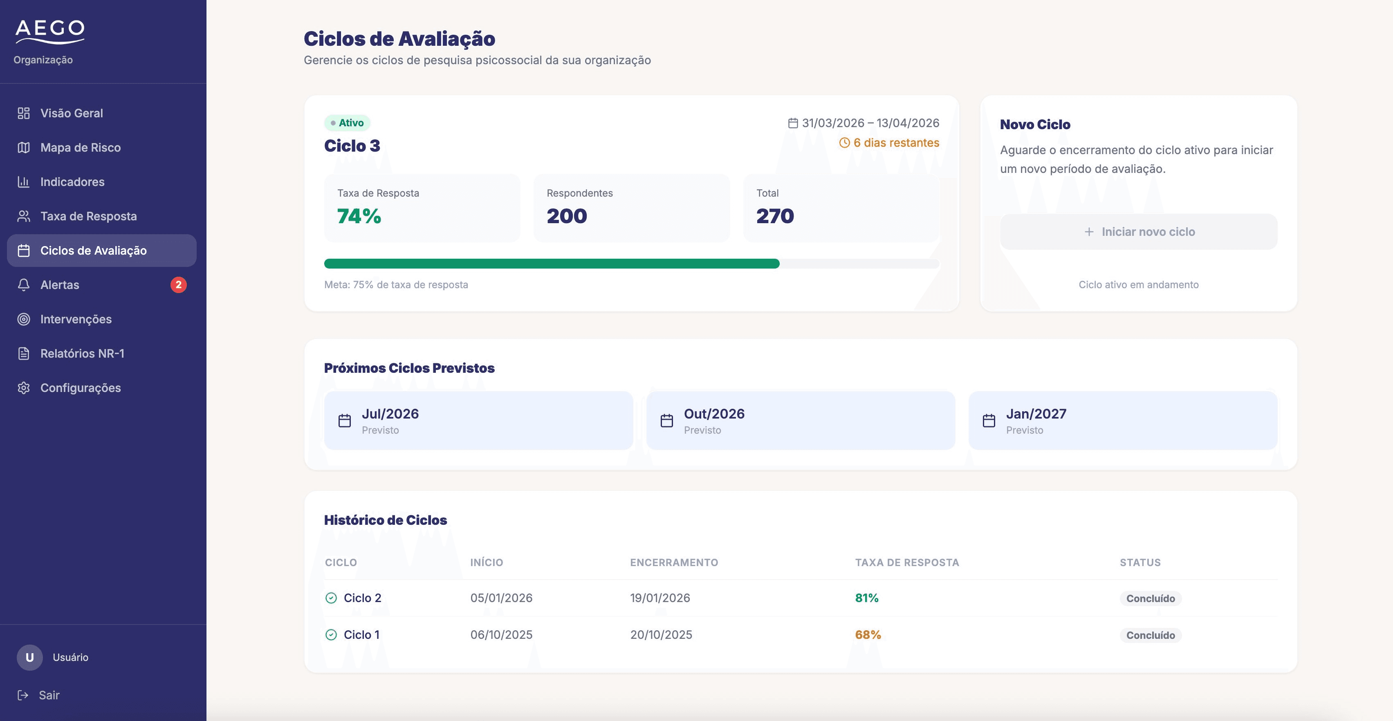The height and width of the screenshot is (721, 1393).
Task: Click the Configurações gear icon
Action: pyautogui.click(x=23, y=387)
